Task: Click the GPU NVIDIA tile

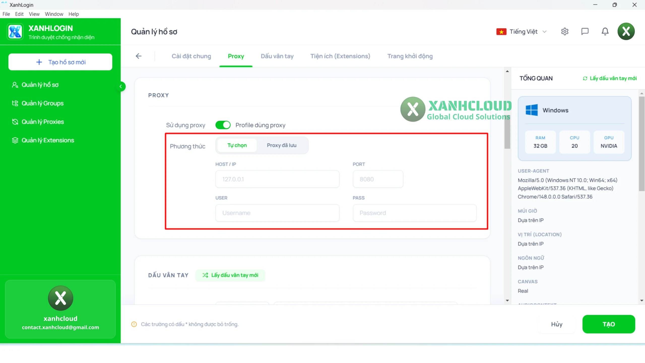Action: 609,142
